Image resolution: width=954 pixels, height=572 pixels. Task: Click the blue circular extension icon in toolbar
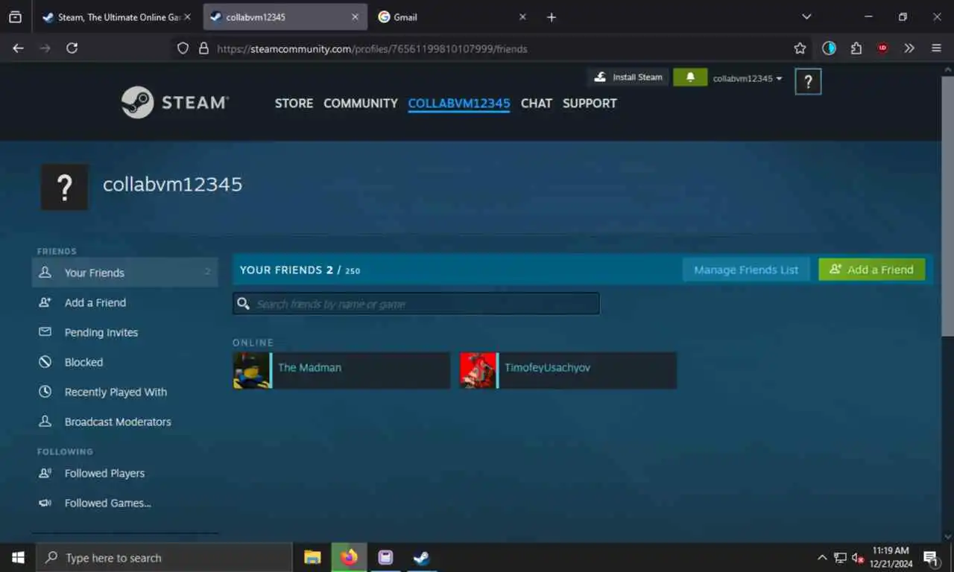point(829,48)
